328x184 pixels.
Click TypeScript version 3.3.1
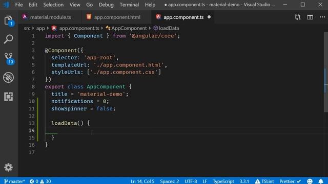(x=244, y=181)
